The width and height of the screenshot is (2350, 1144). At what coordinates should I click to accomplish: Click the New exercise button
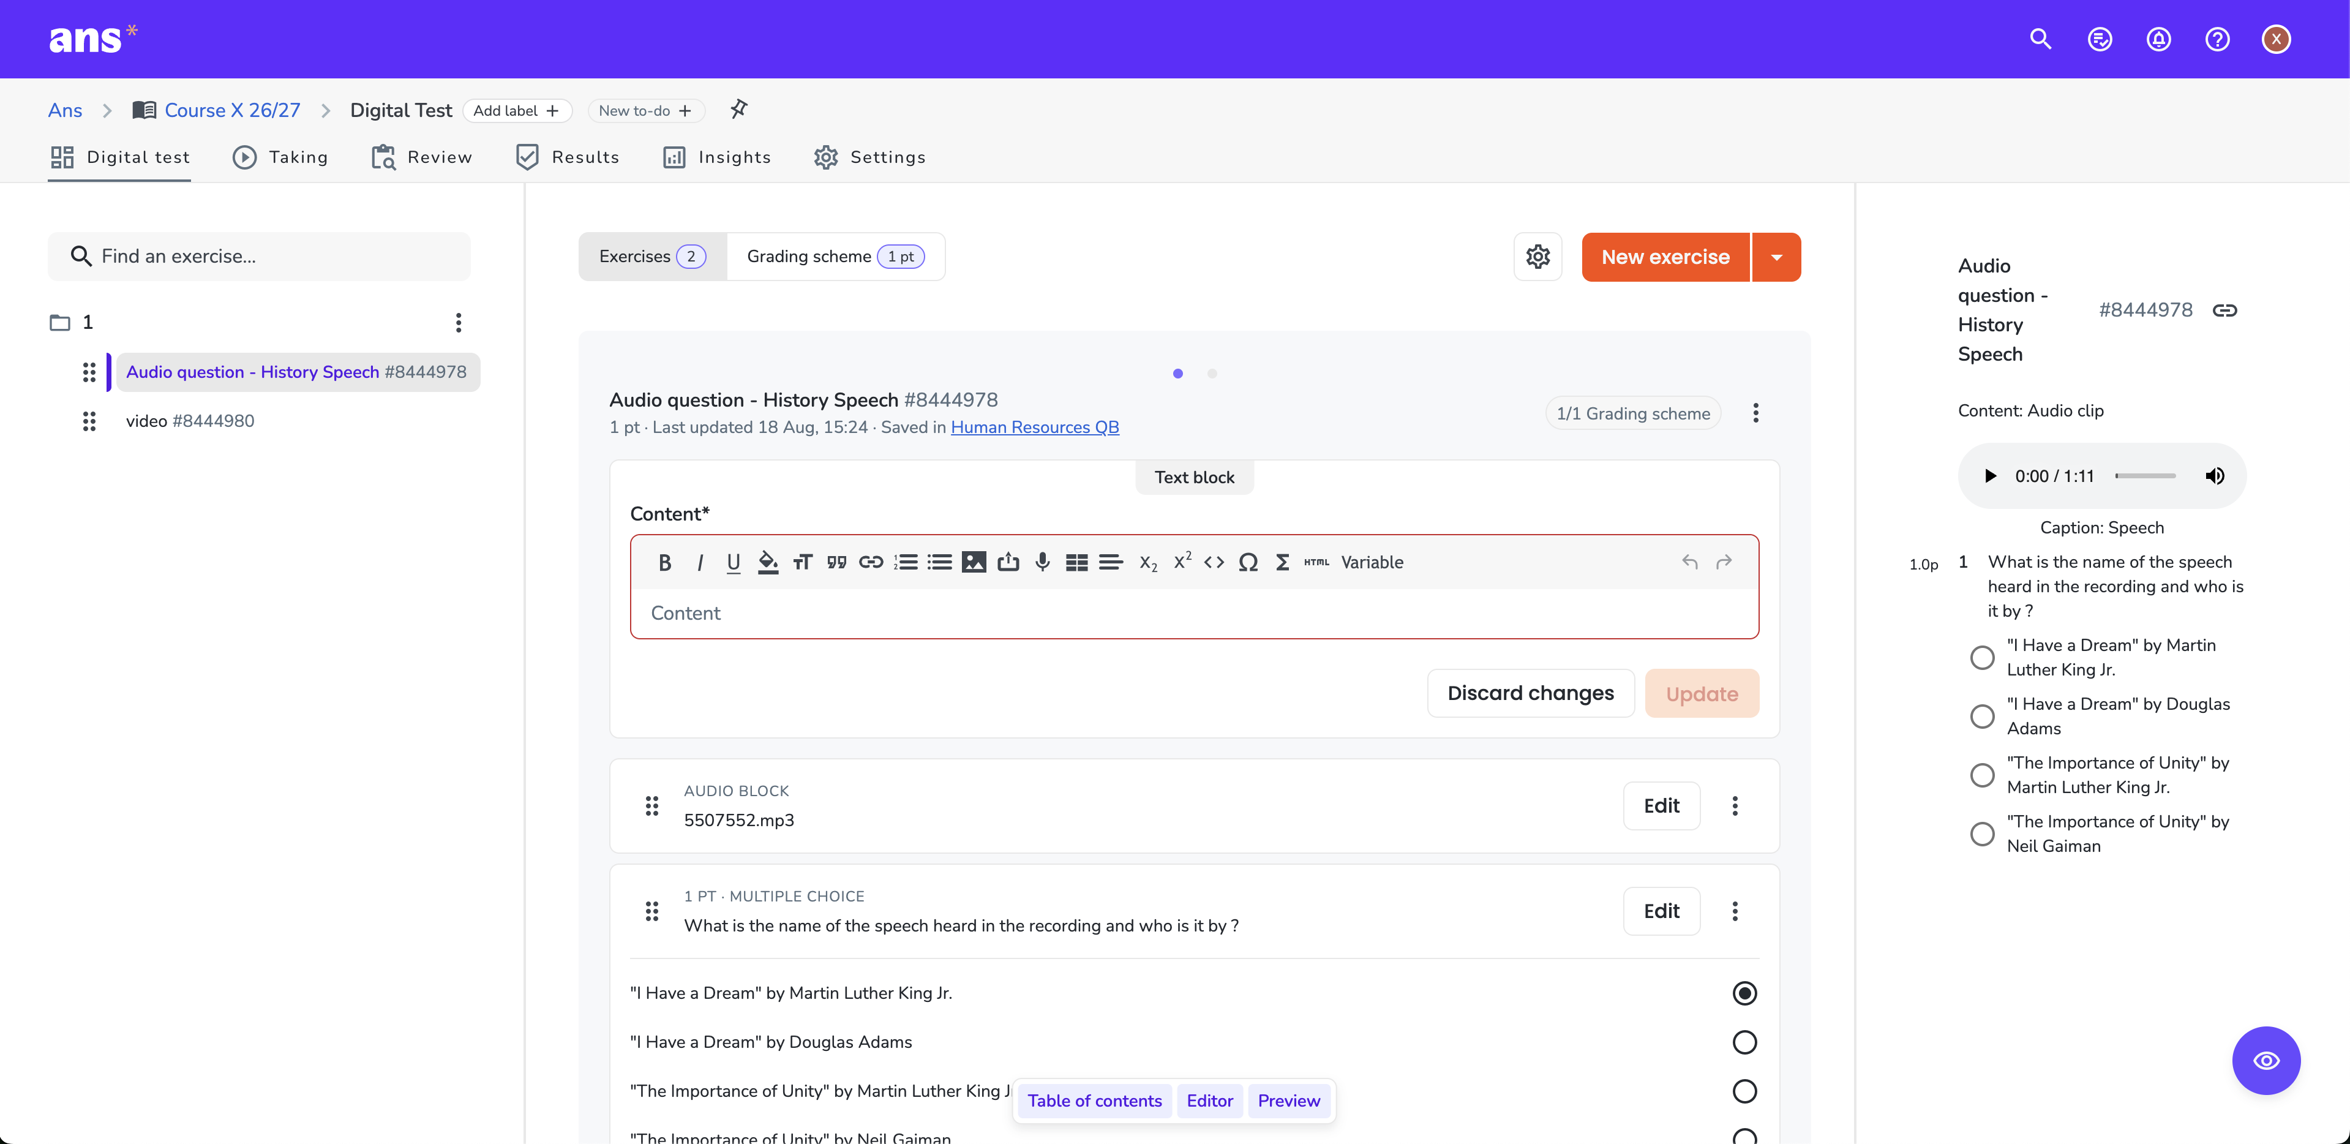click(x=1665, y=257)
